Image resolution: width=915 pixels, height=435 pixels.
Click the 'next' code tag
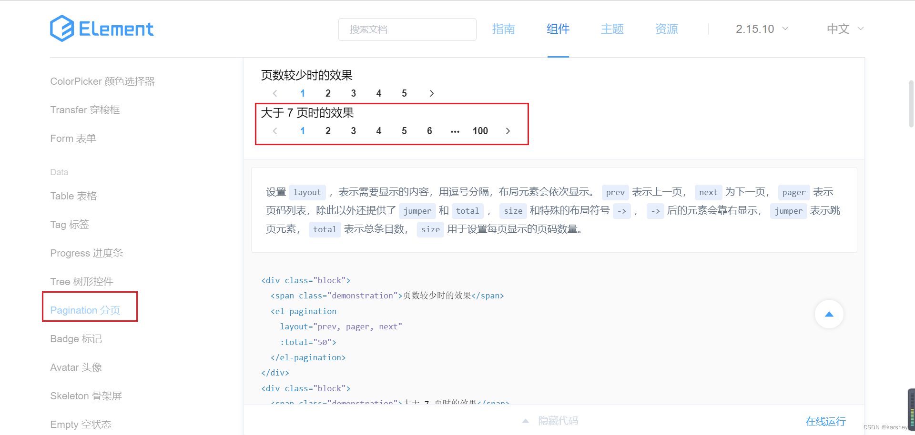coord(708,192)
